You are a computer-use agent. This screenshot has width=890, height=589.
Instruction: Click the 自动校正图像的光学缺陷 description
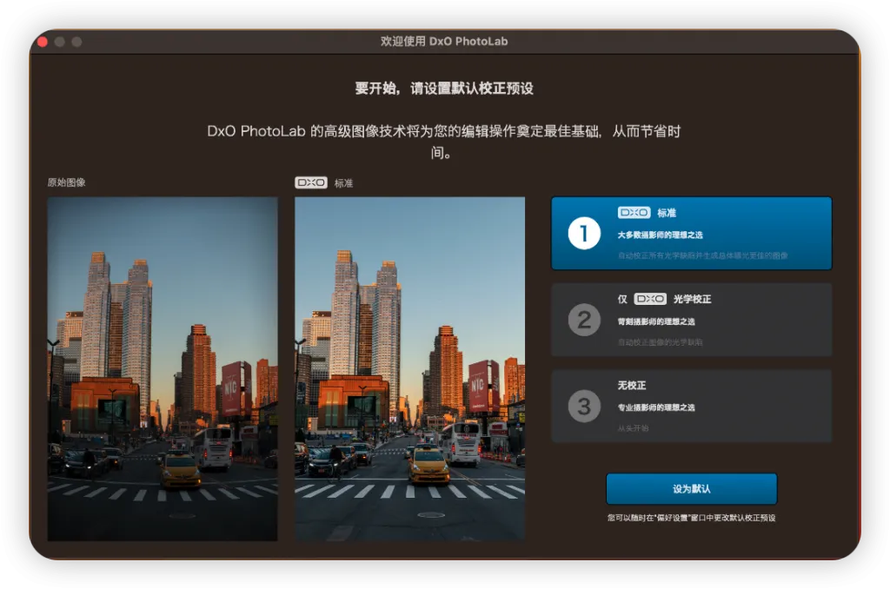661,342
